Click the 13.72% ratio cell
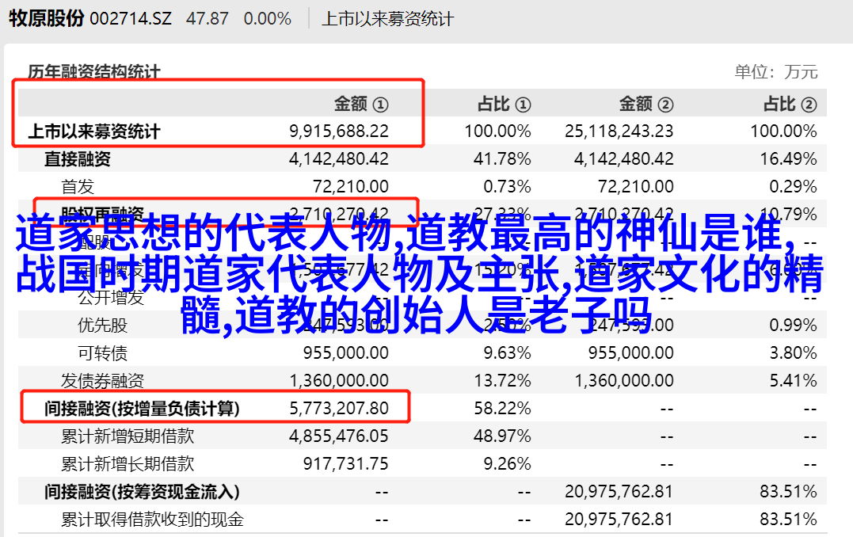853x537 pixels. pos(502,381)
